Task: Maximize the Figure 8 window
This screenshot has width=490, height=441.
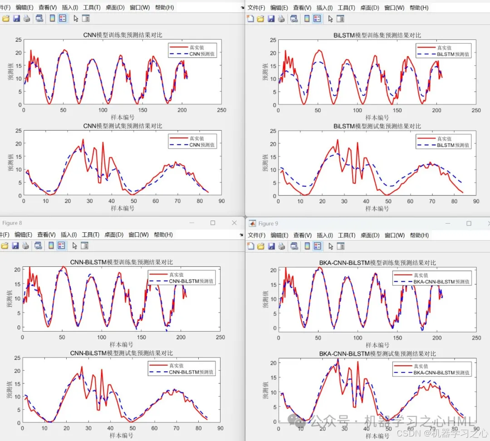Action: click(x=213, y=223)
